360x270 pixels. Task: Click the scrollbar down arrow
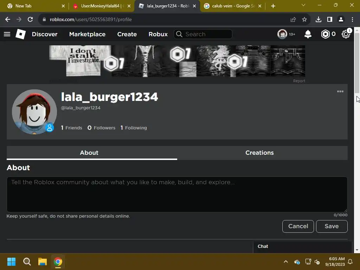(x=357, y=250)
